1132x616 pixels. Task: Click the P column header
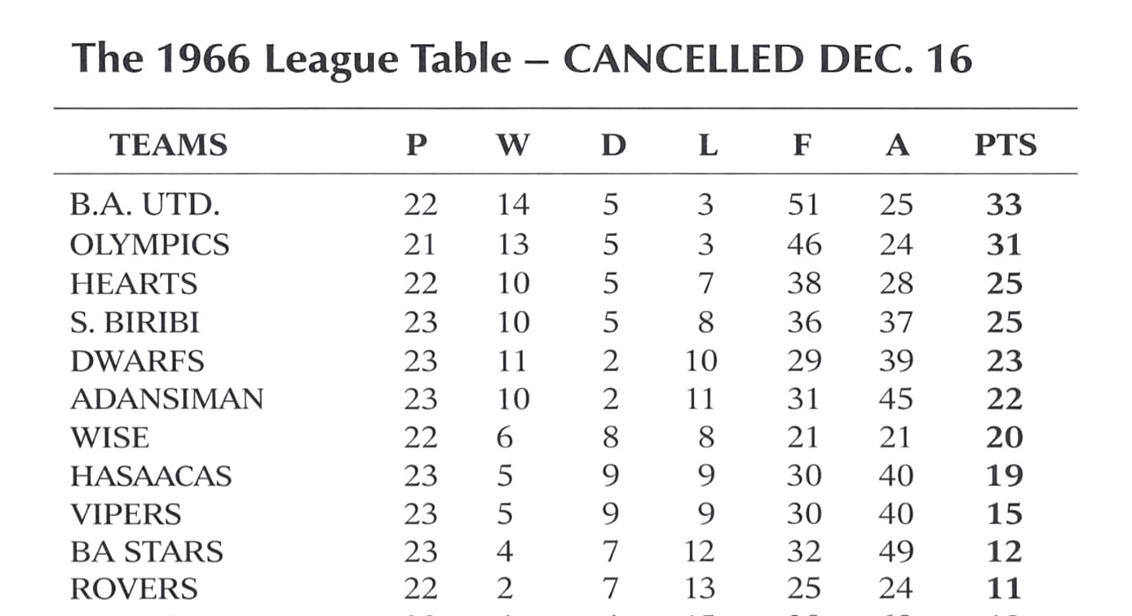[417, 145]
